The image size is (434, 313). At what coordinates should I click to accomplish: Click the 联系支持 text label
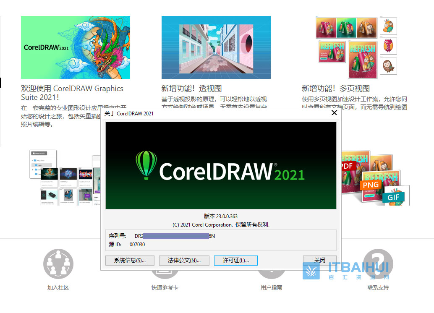pos(378,287)
